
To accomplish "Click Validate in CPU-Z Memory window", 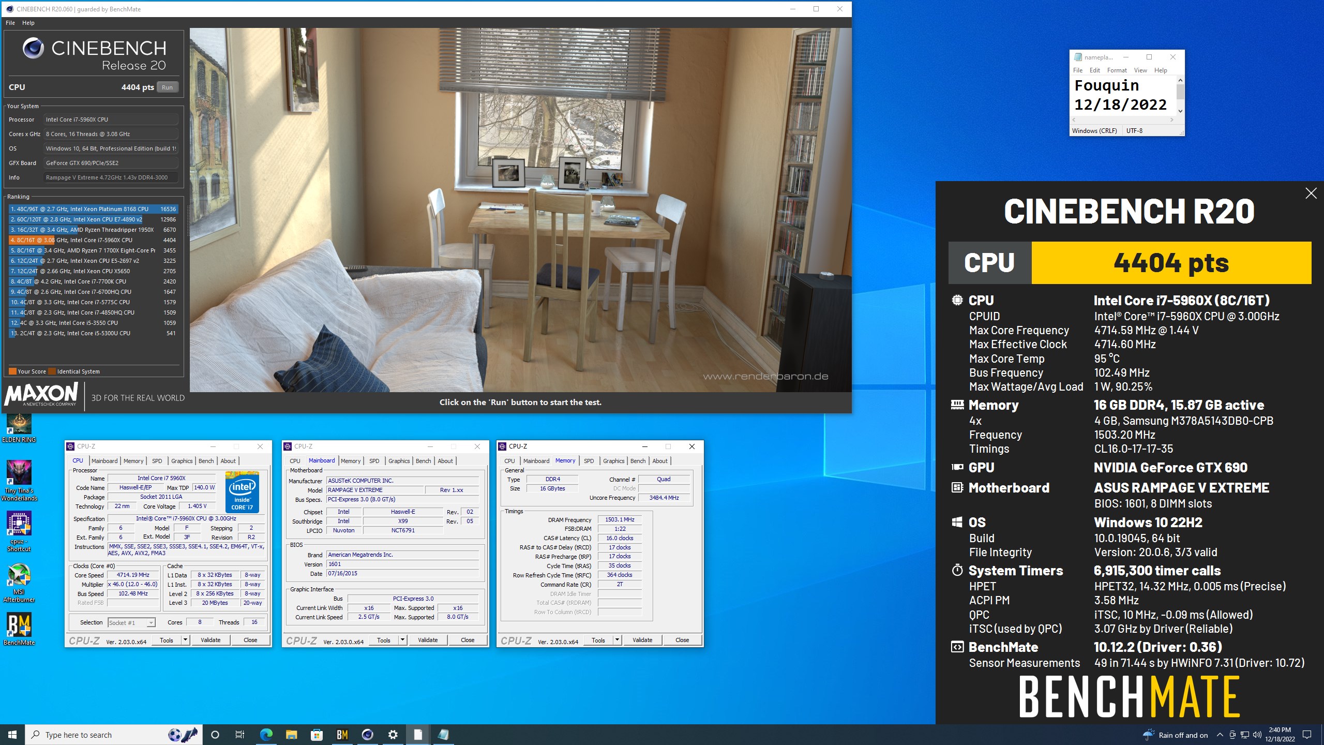I will point(642,640).
